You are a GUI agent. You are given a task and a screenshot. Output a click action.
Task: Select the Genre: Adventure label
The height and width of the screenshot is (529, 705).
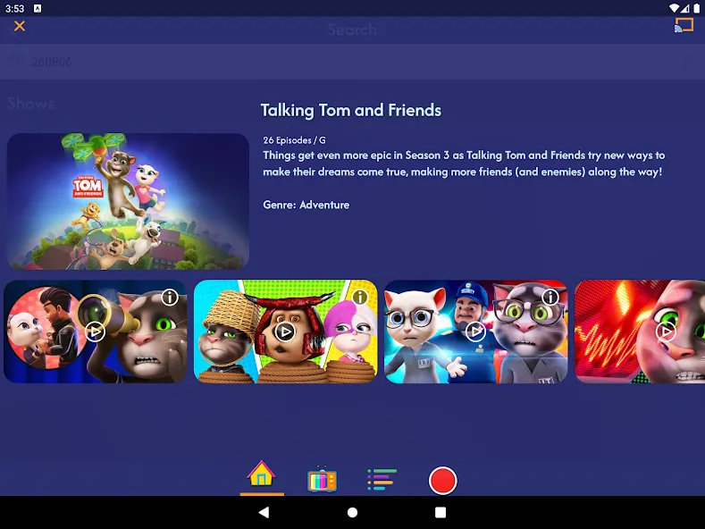pyautogui.click(x=306, y=206)
